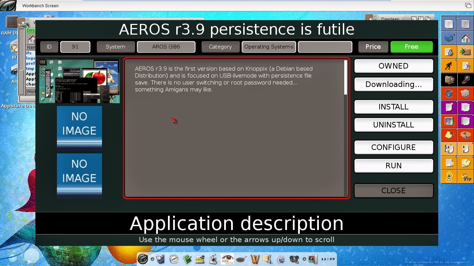
Task: Open the zipped file cabinet dock icon
Action: tap(267, 259)
